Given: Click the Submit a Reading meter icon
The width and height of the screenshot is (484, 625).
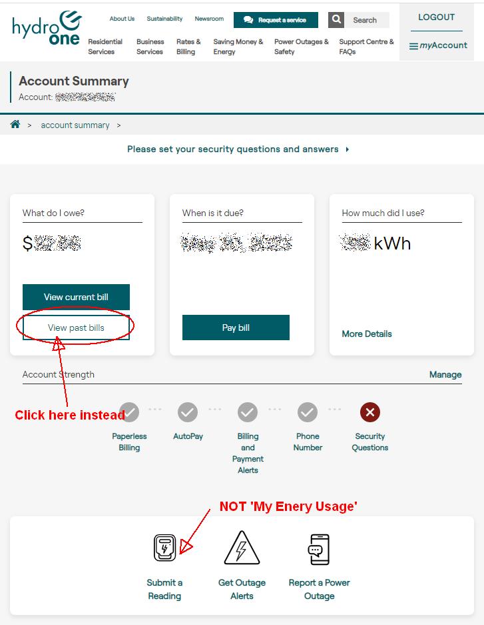Looking at the screenshot, I should tap(164, 548).
